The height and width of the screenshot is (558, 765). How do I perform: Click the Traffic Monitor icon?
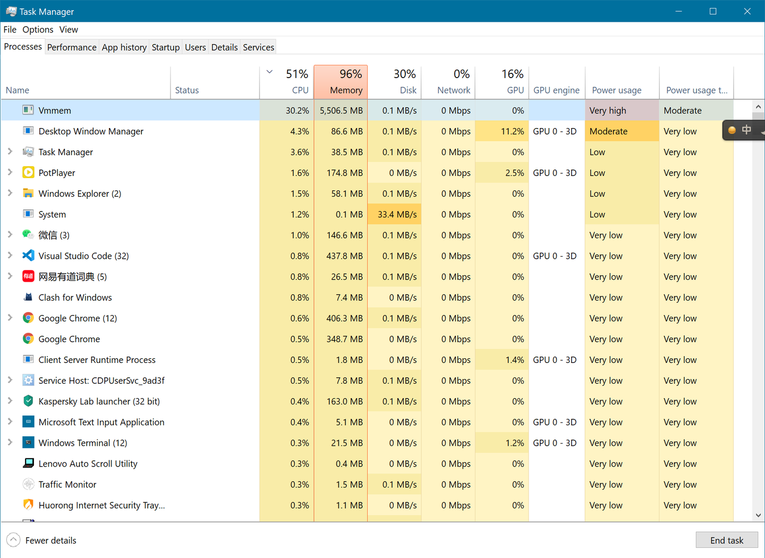pos(28,484)
